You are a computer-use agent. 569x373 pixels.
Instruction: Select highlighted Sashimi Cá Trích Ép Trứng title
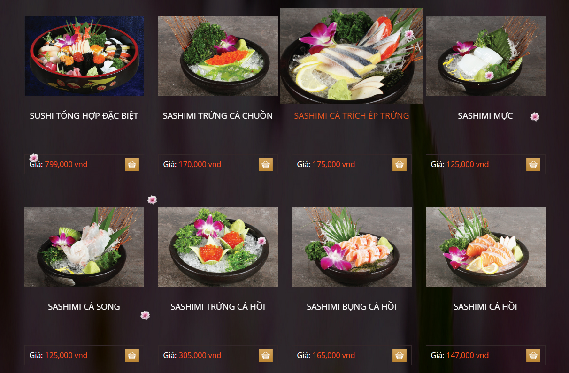[352, 115]
